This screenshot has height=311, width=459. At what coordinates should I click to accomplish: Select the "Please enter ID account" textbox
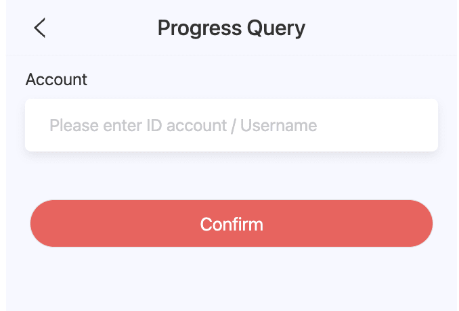coord(232,125)
